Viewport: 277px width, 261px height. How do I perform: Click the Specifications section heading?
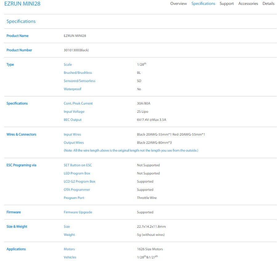point(21,22)
